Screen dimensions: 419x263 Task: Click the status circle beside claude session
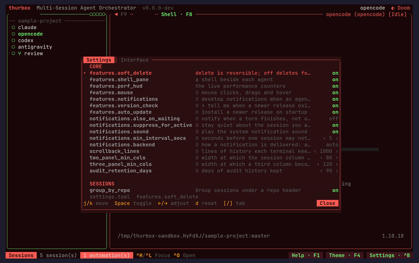pyautogui.click(x=13, y=27)
